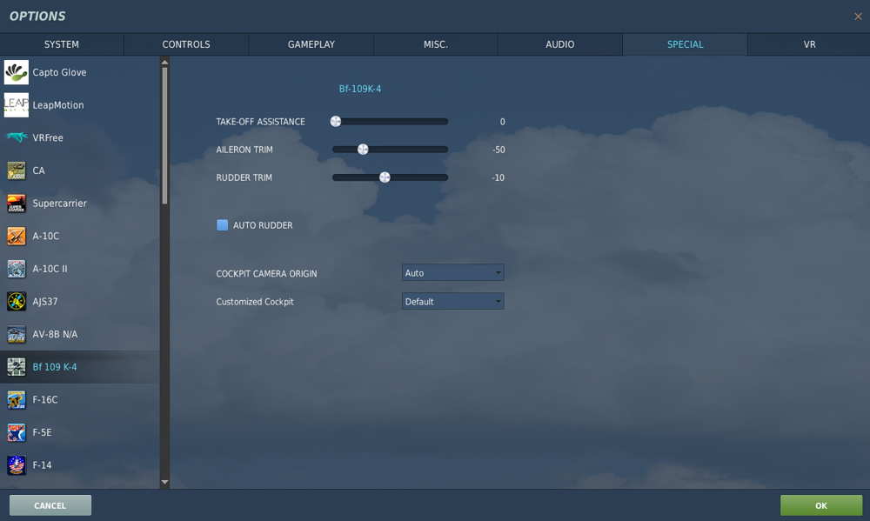The image size is (870, 521).
Task: Open the LeapMotion module icon
Action: coord(16,105)
